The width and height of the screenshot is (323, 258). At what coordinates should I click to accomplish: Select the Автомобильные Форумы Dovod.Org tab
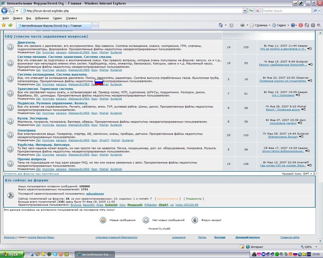pyautogui.click(x=54, y=26)
